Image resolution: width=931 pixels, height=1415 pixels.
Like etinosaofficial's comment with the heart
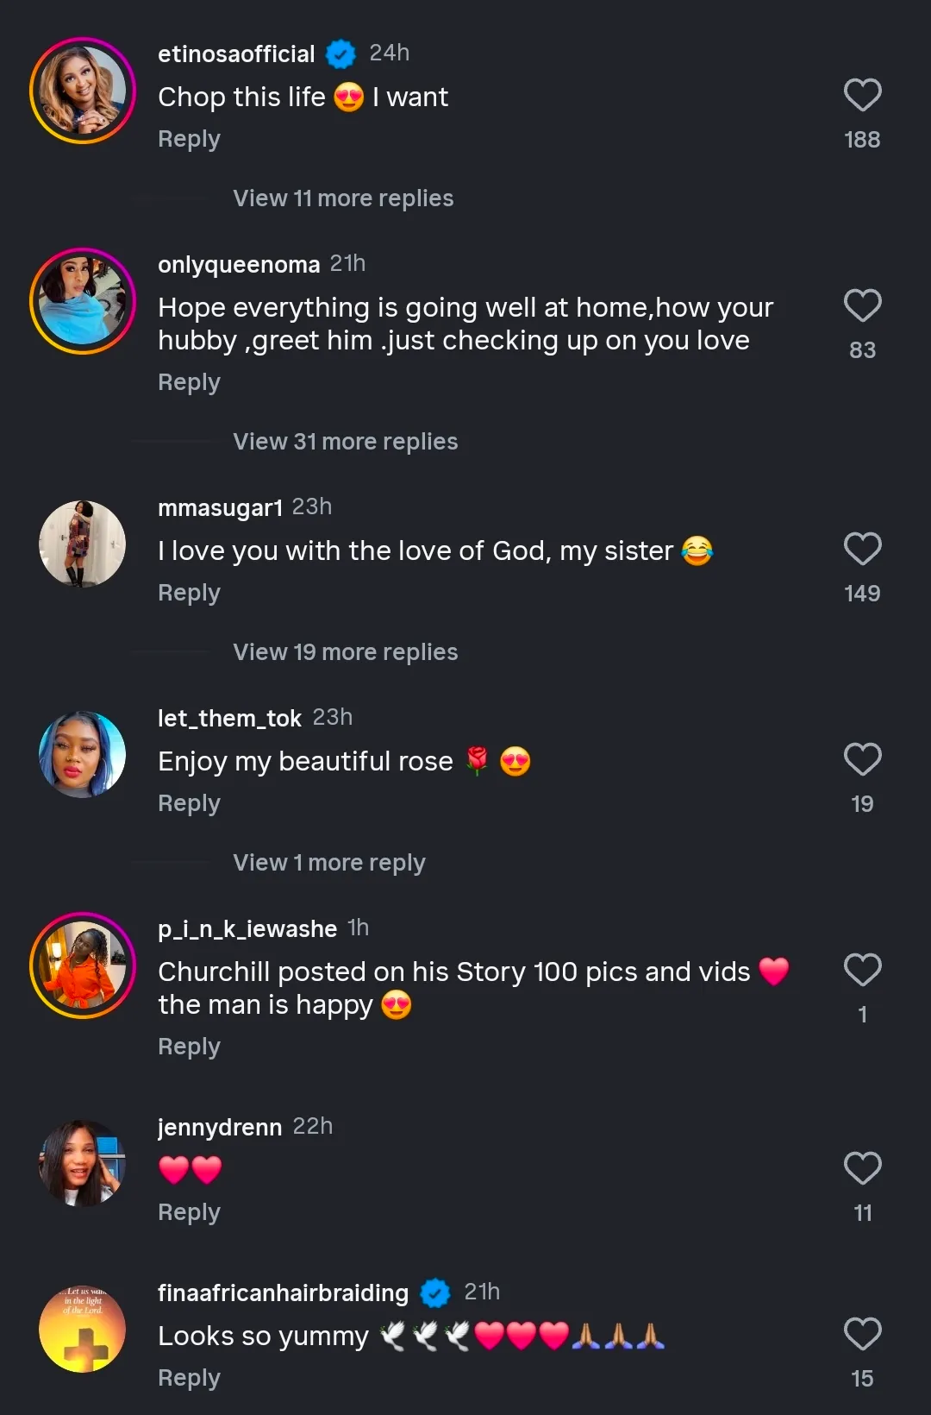click(x=862, y=96)
